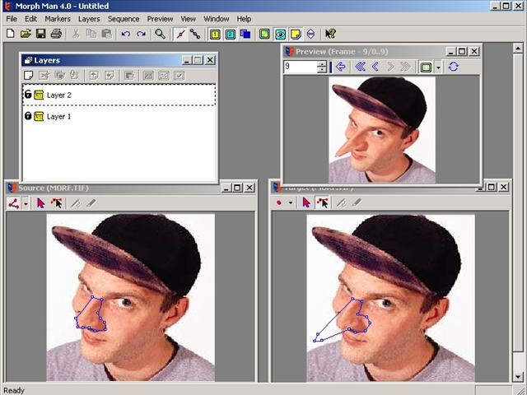Viewport: 527px width, 395px height.
Task: Maximize the Source (MORF.TIF) window
Action: click(x=237, y=188)
